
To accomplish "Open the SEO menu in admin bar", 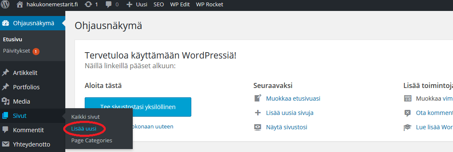I will pos(158,5).
